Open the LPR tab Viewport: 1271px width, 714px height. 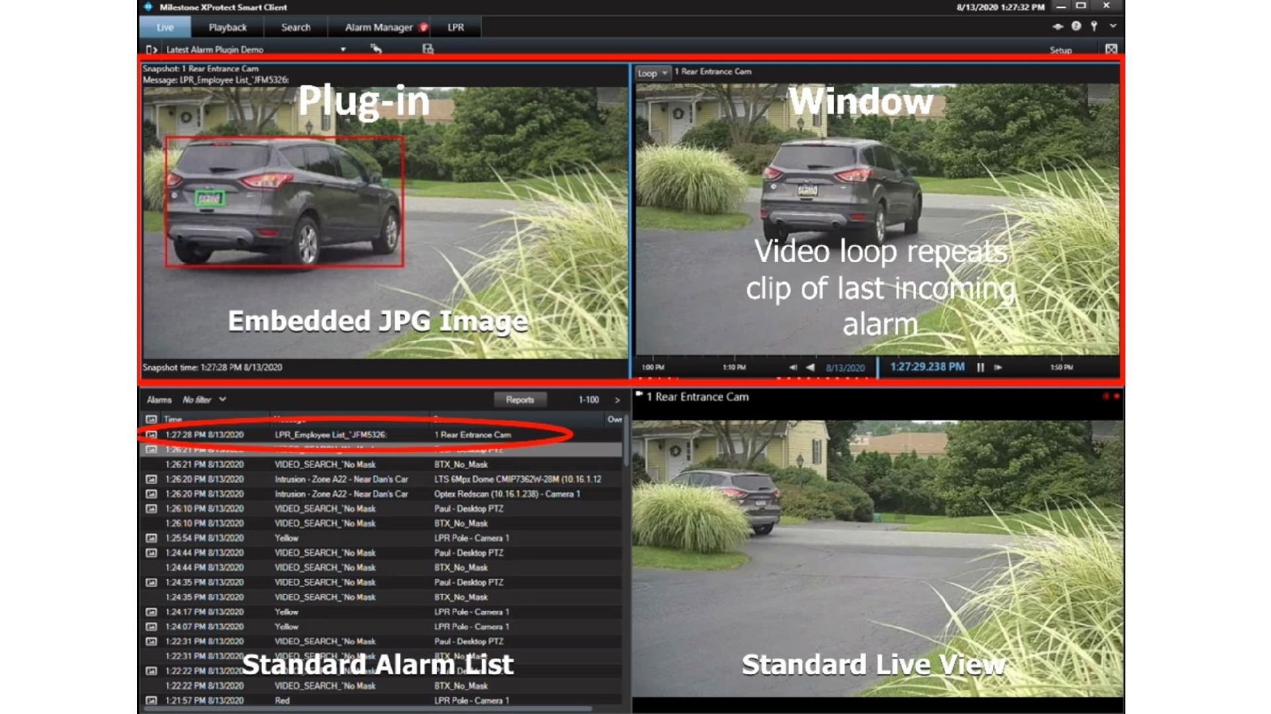(455, 27)
